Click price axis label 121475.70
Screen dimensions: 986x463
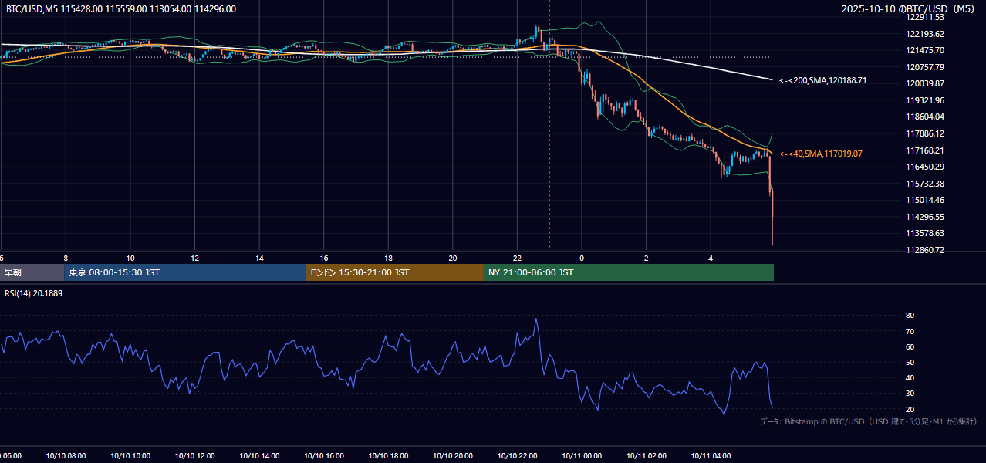[925, 50]
